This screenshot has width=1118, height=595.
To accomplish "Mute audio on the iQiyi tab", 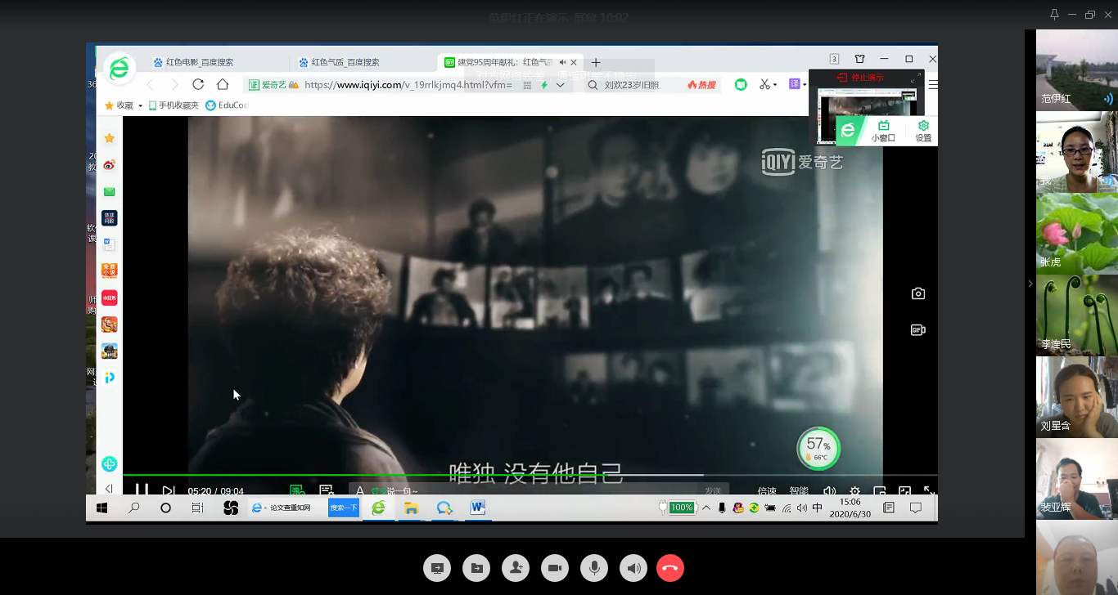I will (x=562, y=62).
